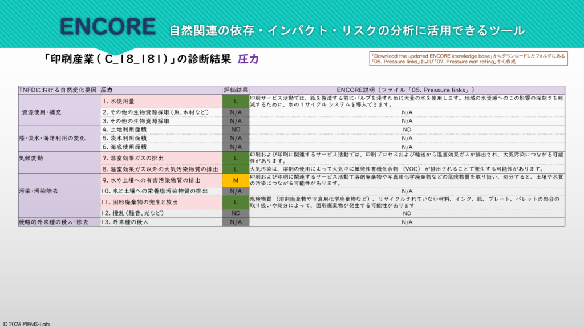Select green L rating for 水使用量

(x=235, y=101)
